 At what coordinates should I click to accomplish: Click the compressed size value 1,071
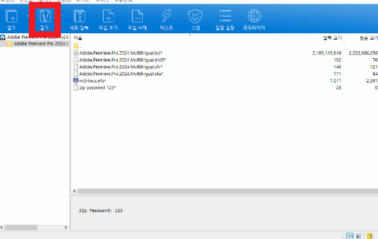(x=336, y=81)
